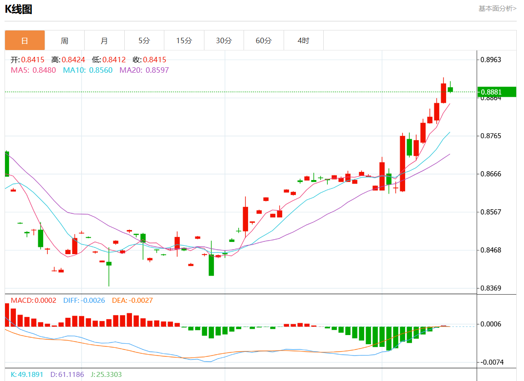
Task: Click the -0.0074 MACD axis label
Action: 492,362
